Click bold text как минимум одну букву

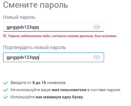click(x=59, y=97)
